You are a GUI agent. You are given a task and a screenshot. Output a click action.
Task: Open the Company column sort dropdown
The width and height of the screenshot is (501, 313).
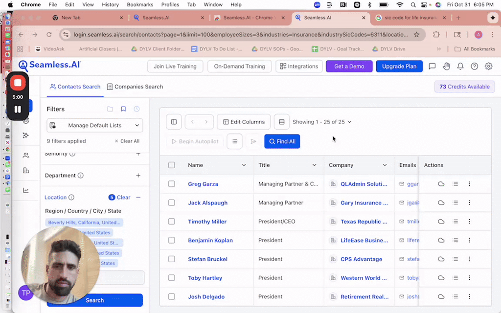385,165
